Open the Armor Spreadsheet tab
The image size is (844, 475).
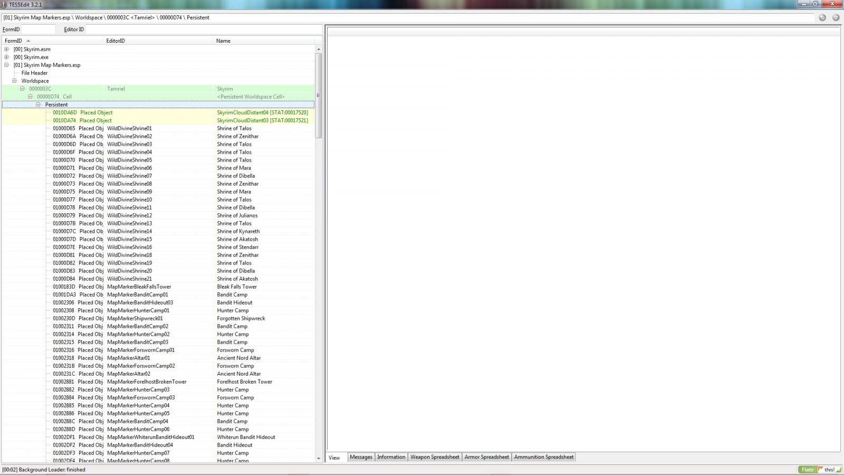pyautogui.click(x=486, y=457)
